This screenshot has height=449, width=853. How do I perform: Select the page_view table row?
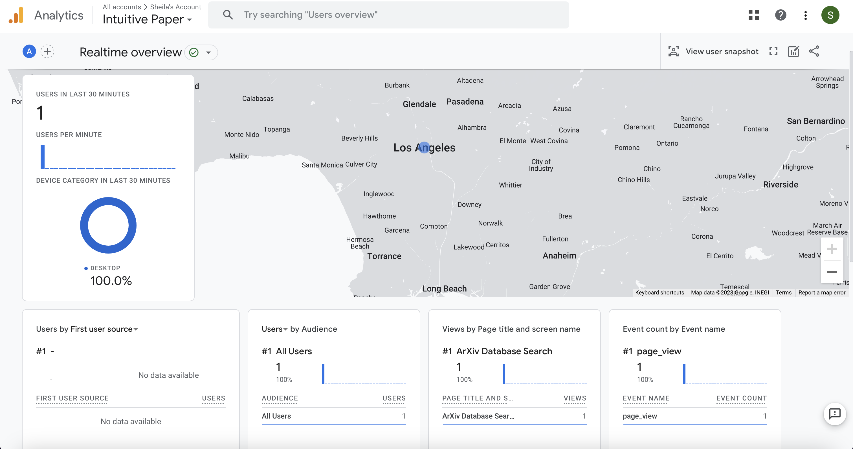pyautogui.click(x=695, y=416)
